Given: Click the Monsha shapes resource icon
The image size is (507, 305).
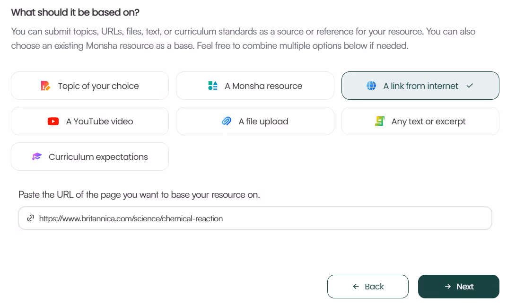Looking at the screenshot, I should click(213, 86).
